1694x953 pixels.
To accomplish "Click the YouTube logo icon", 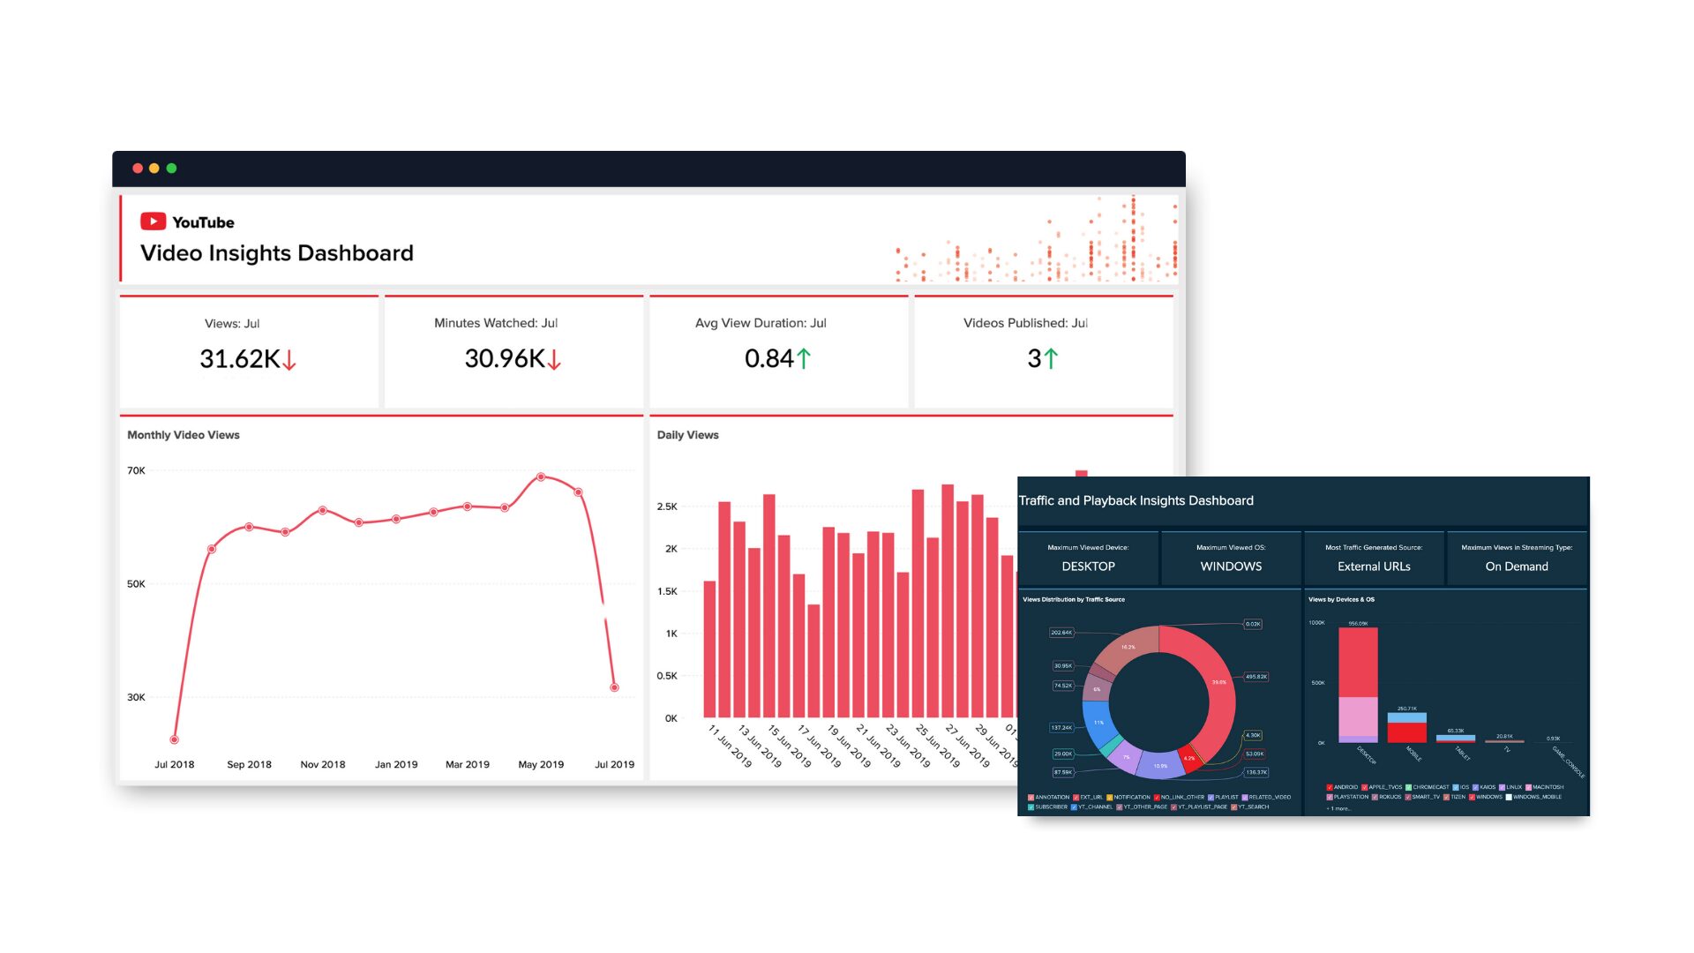I will pyautogui.click(x=153, y=221).
